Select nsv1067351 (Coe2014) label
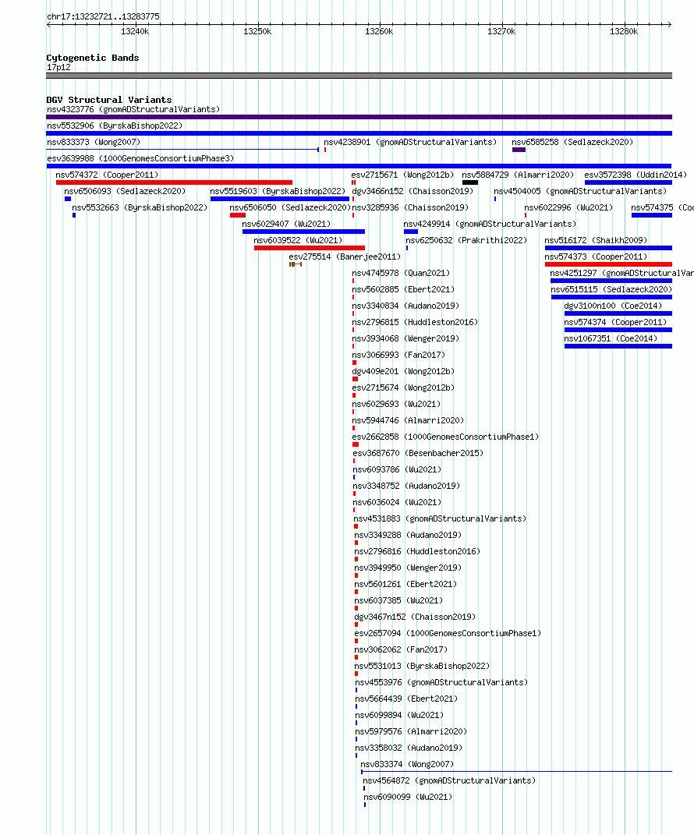The height and width of the screenshot is (835, 694). click(x=611, y=338)
